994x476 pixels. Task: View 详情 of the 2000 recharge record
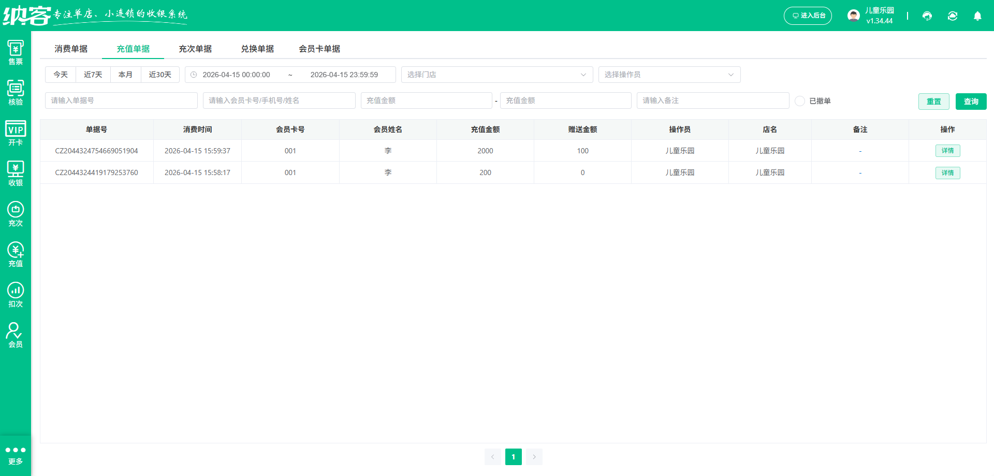947,150
